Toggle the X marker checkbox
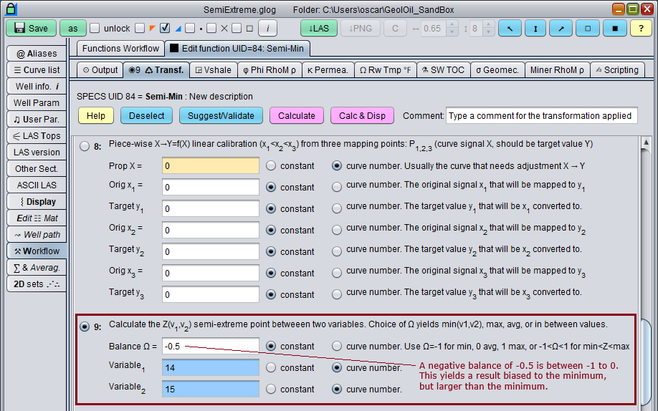Viewport: 658px width, 411px height. pos(211,28)
